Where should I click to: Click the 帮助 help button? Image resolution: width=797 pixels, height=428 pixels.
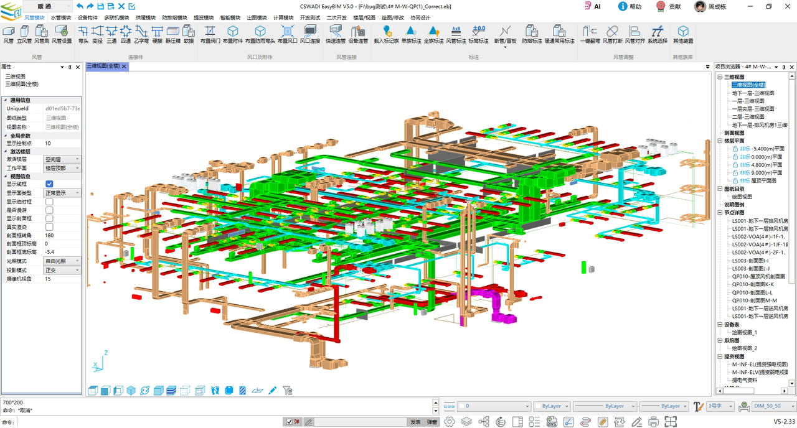(x=629, y=6)
